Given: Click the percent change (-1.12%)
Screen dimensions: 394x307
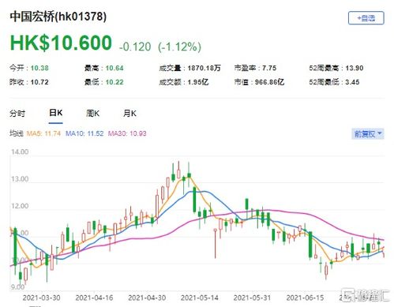Looking at the screenshot, I should 179,47.
